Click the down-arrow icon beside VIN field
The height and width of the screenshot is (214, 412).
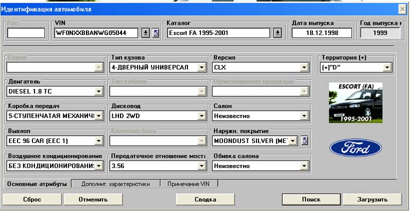[x=146, y=33]
